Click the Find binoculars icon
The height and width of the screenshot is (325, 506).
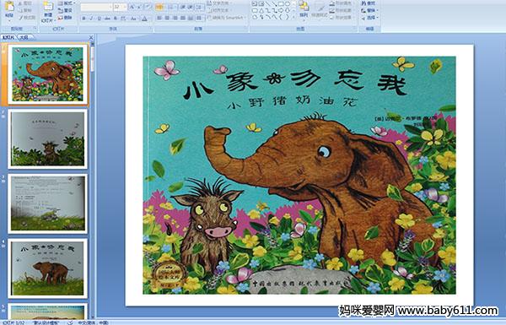[368, 3]
